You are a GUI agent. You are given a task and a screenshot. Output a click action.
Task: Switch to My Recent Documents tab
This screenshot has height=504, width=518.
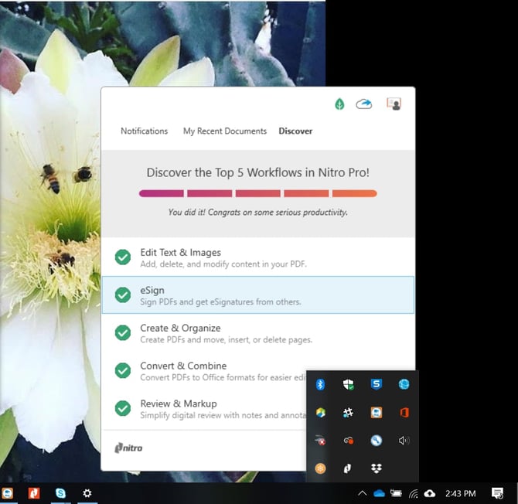point(224,131)
